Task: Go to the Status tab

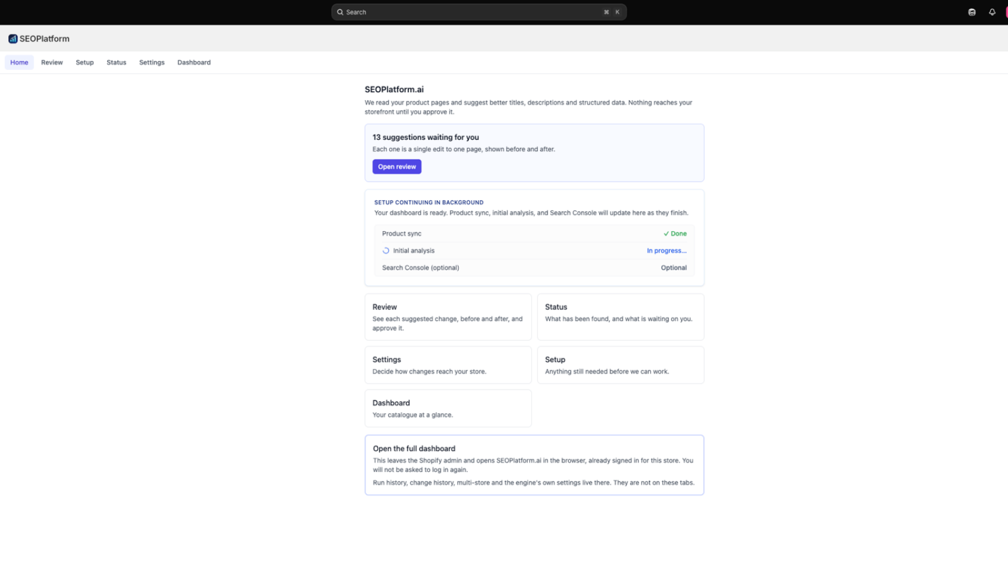Action: [117, 62]
